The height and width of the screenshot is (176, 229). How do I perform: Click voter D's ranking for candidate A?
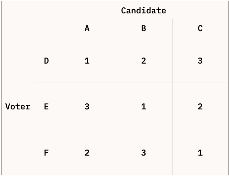click(x=87, y=61)
